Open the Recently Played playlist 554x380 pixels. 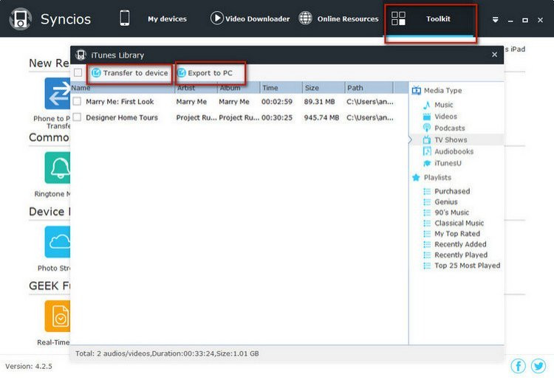(461, 255)
